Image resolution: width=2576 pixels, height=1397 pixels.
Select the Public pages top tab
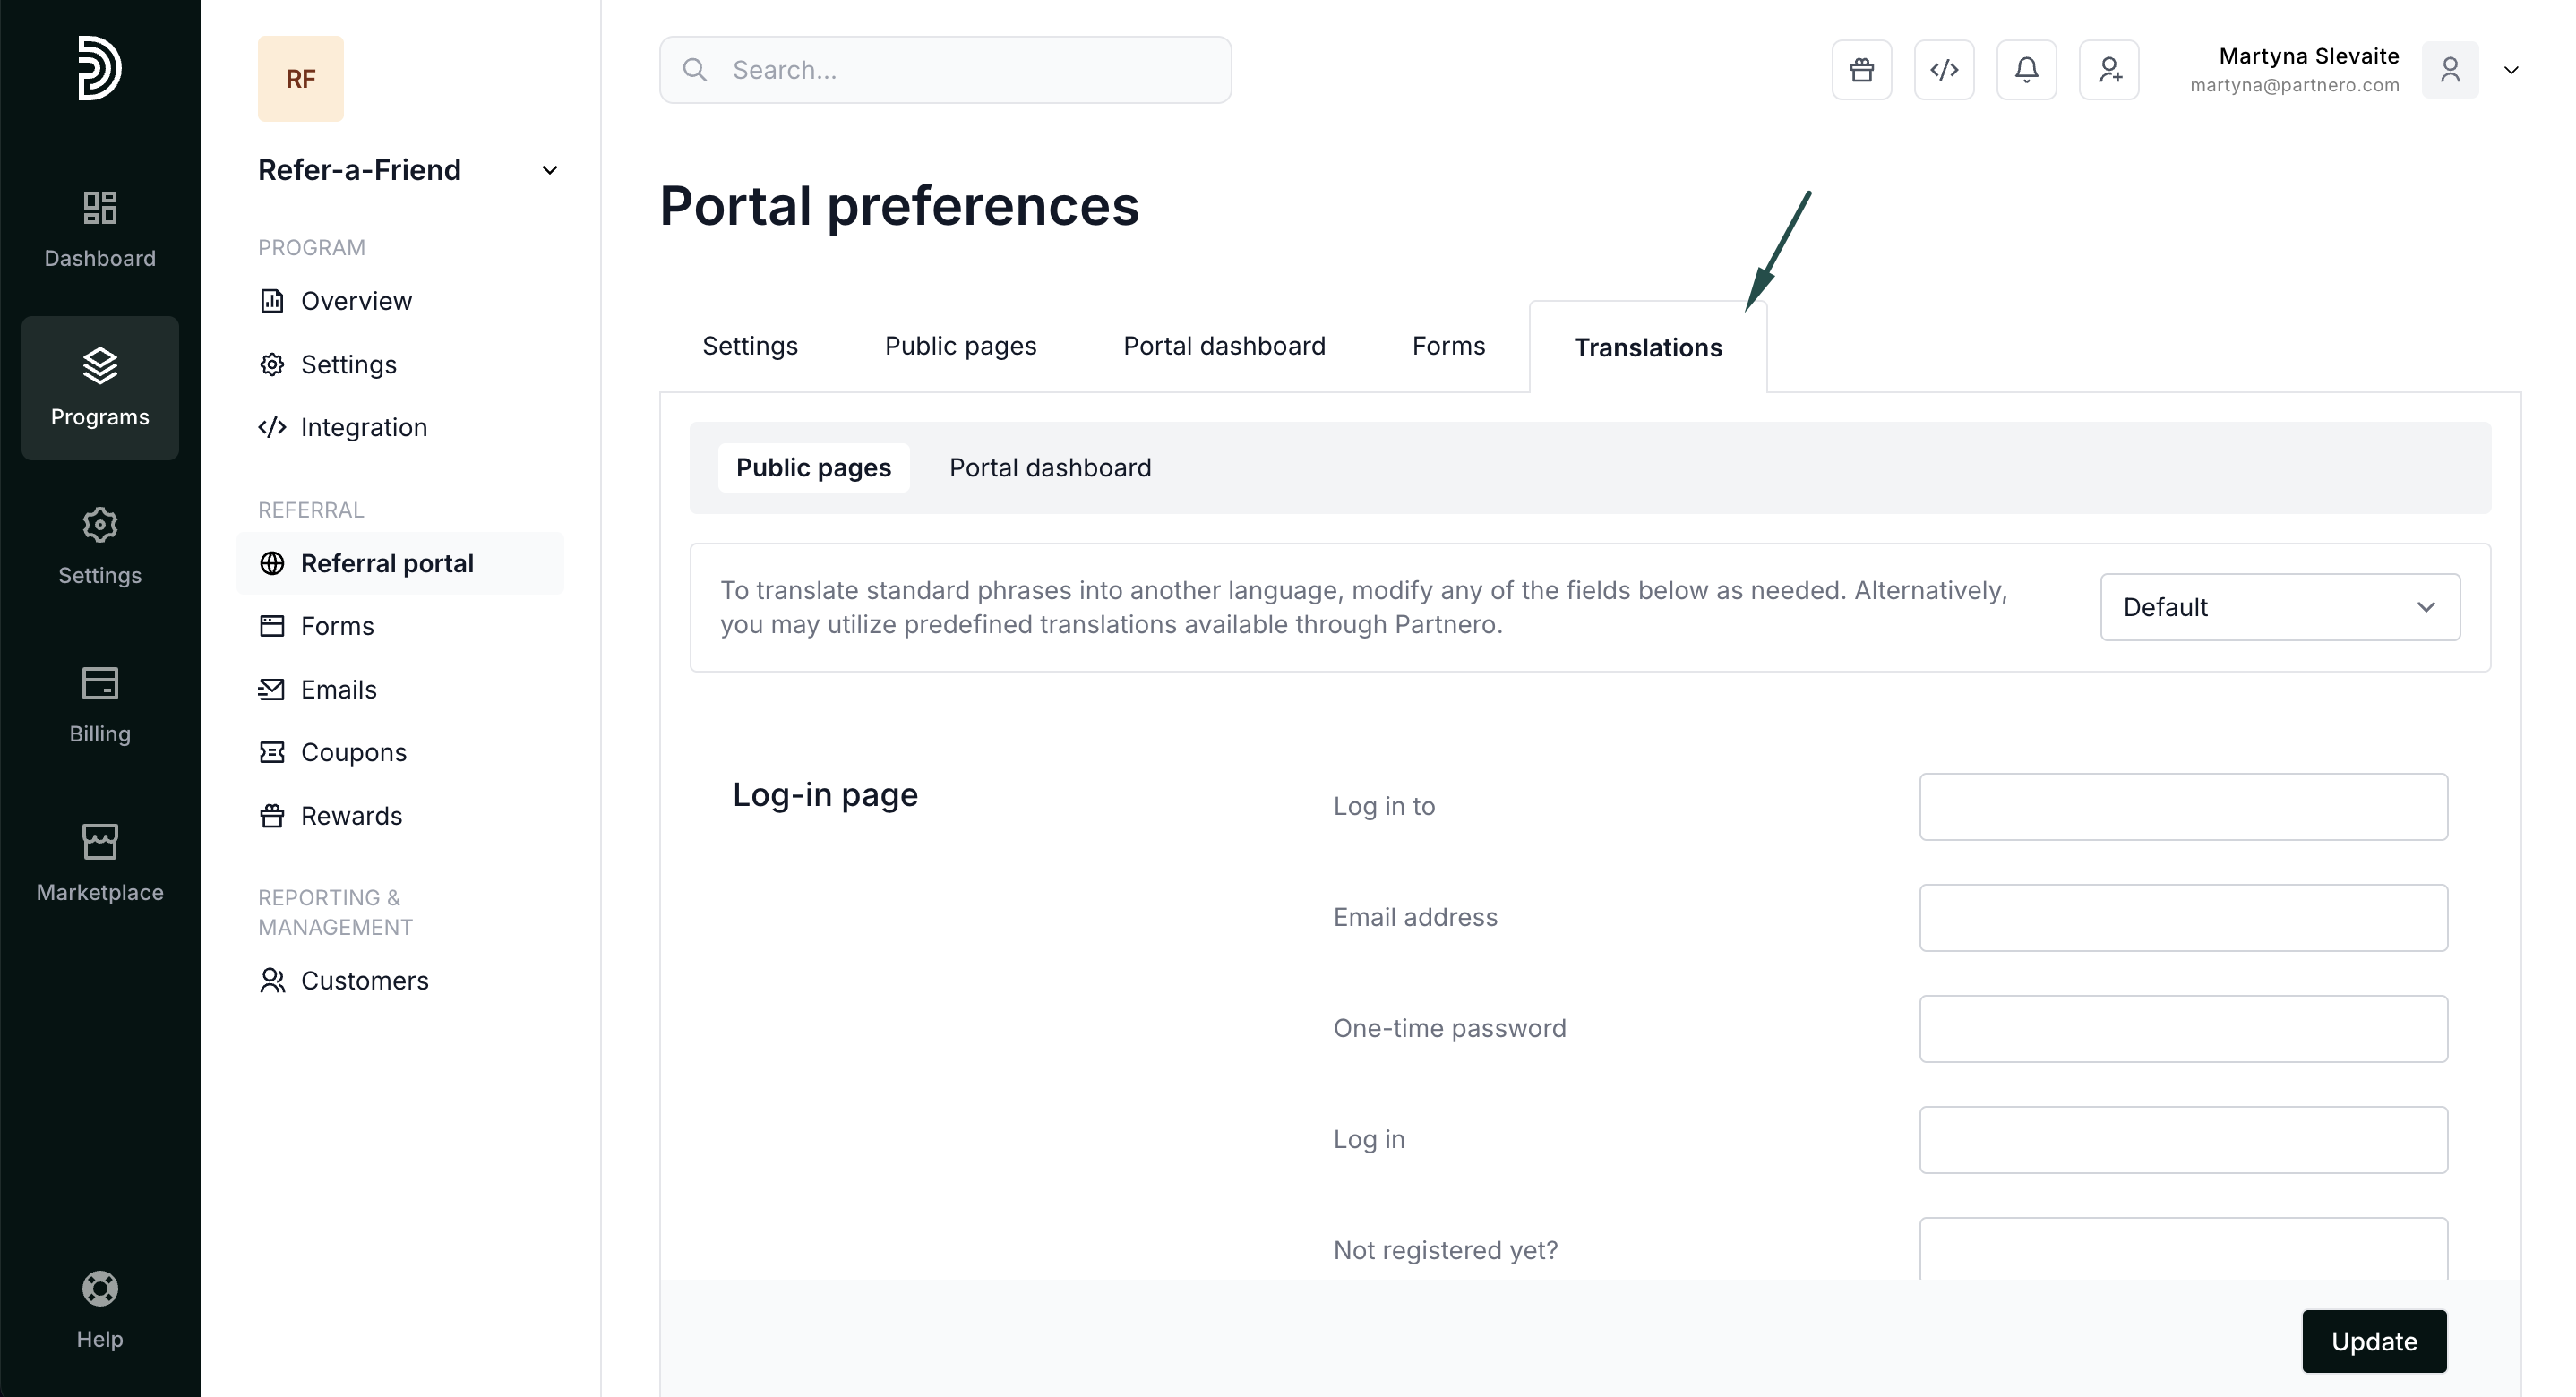point(960,346)
